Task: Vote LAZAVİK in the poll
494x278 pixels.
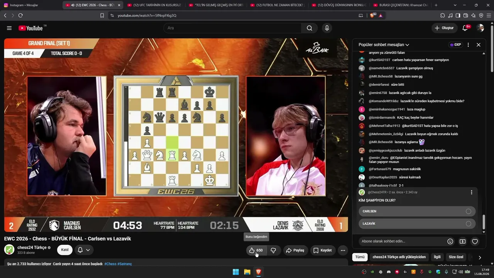Action: pyautogui.click(x=417, y=224)
